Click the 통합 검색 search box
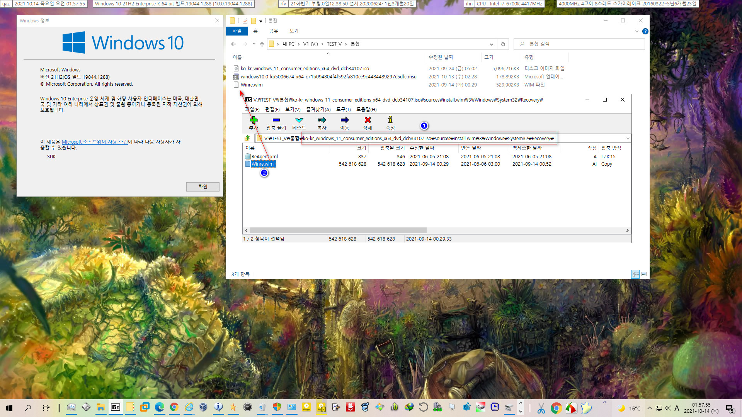 point(579,44)
